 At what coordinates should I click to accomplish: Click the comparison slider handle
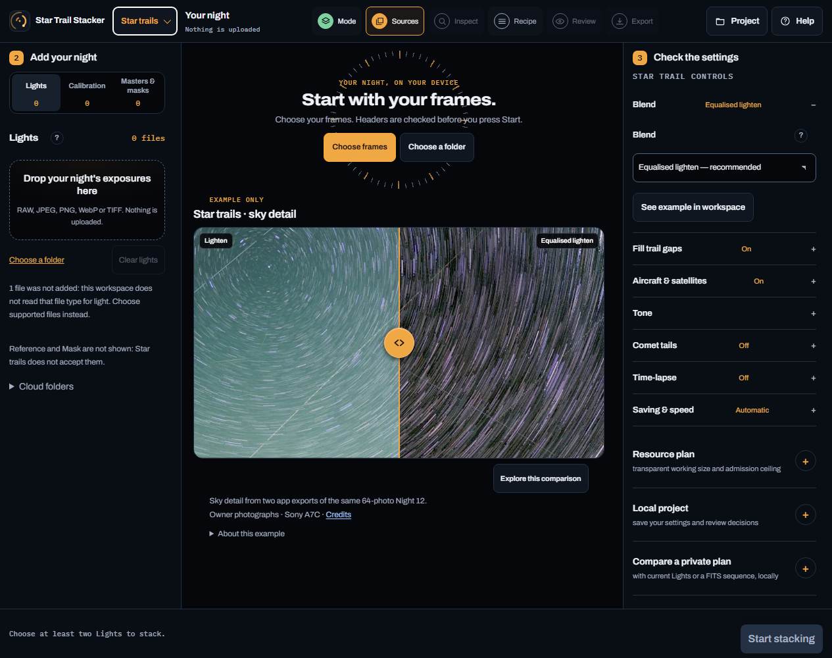point(399,343)
